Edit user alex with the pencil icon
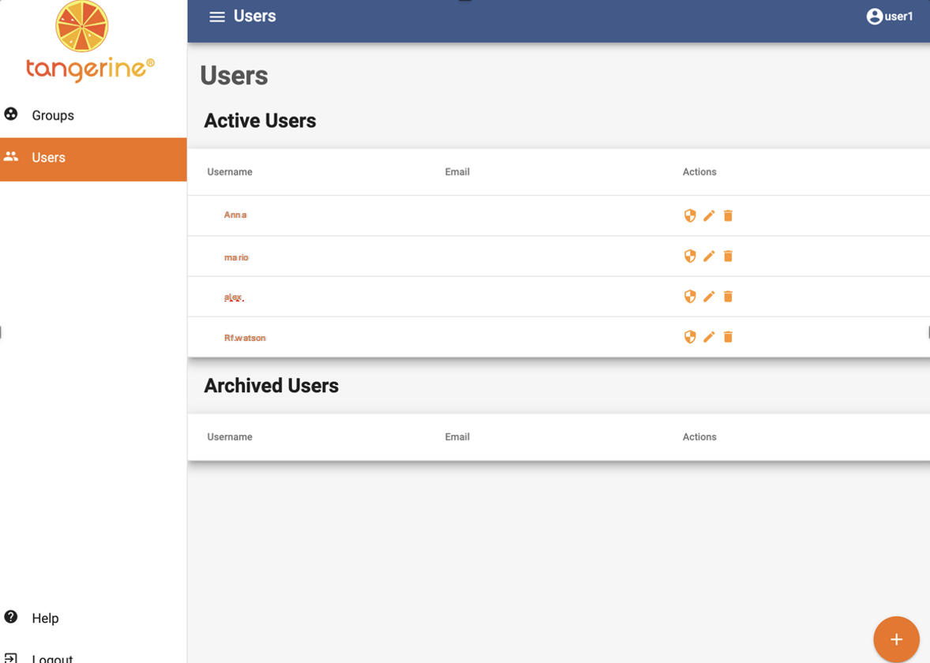This screenshot has width=930, height=663. click(x=709, y=296)
